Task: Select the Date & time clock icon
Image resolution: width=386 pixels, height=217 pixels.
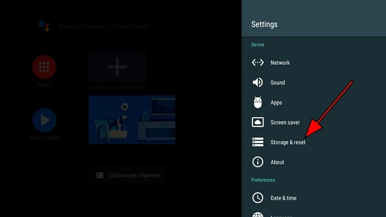Action: click(x=257, y=198)
